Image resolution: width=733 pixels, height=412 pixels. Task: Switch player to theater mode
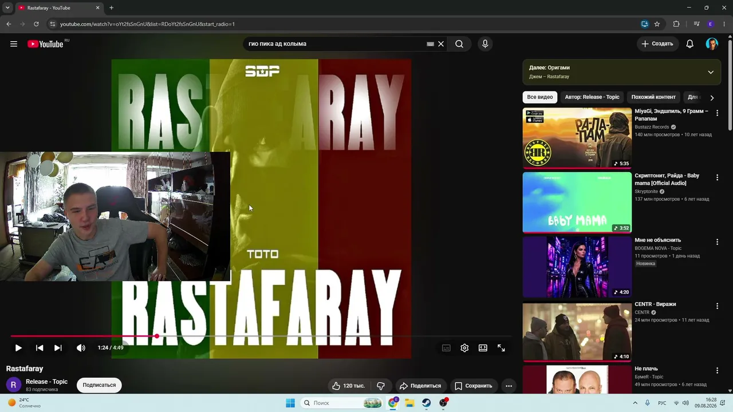click(x=483, y=348)
